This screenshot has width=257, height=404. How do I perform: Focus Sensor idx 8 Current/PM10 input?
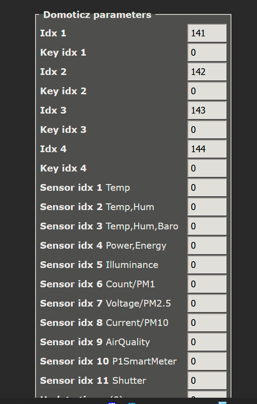207,323
